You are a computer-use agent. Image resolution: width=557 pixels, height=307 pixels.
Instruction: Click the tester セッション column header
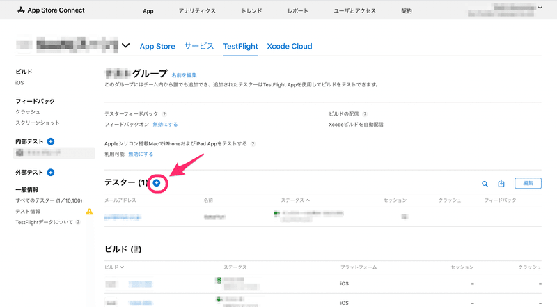[x=395, y=200]
